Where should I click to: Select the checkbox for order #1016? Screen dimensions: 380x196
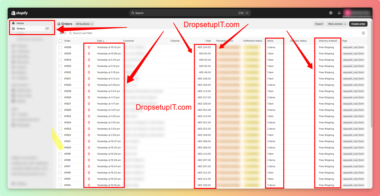pos(60,173)
